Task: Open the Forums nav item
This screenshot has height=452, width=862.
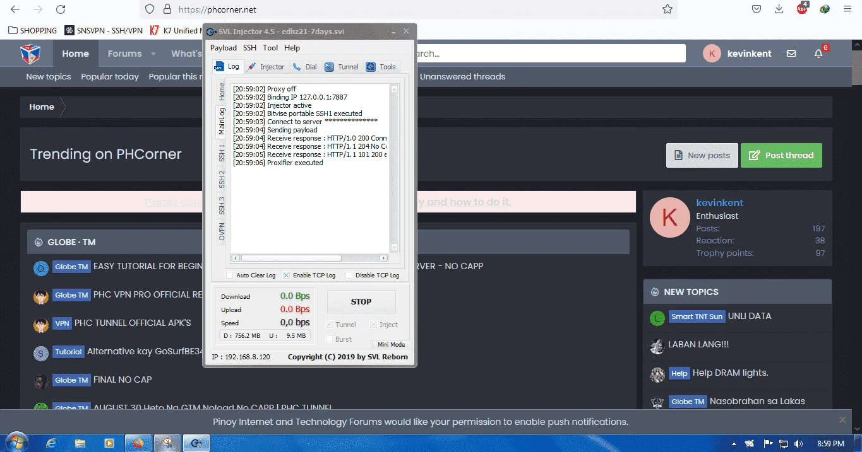Action: coord(124,54)
